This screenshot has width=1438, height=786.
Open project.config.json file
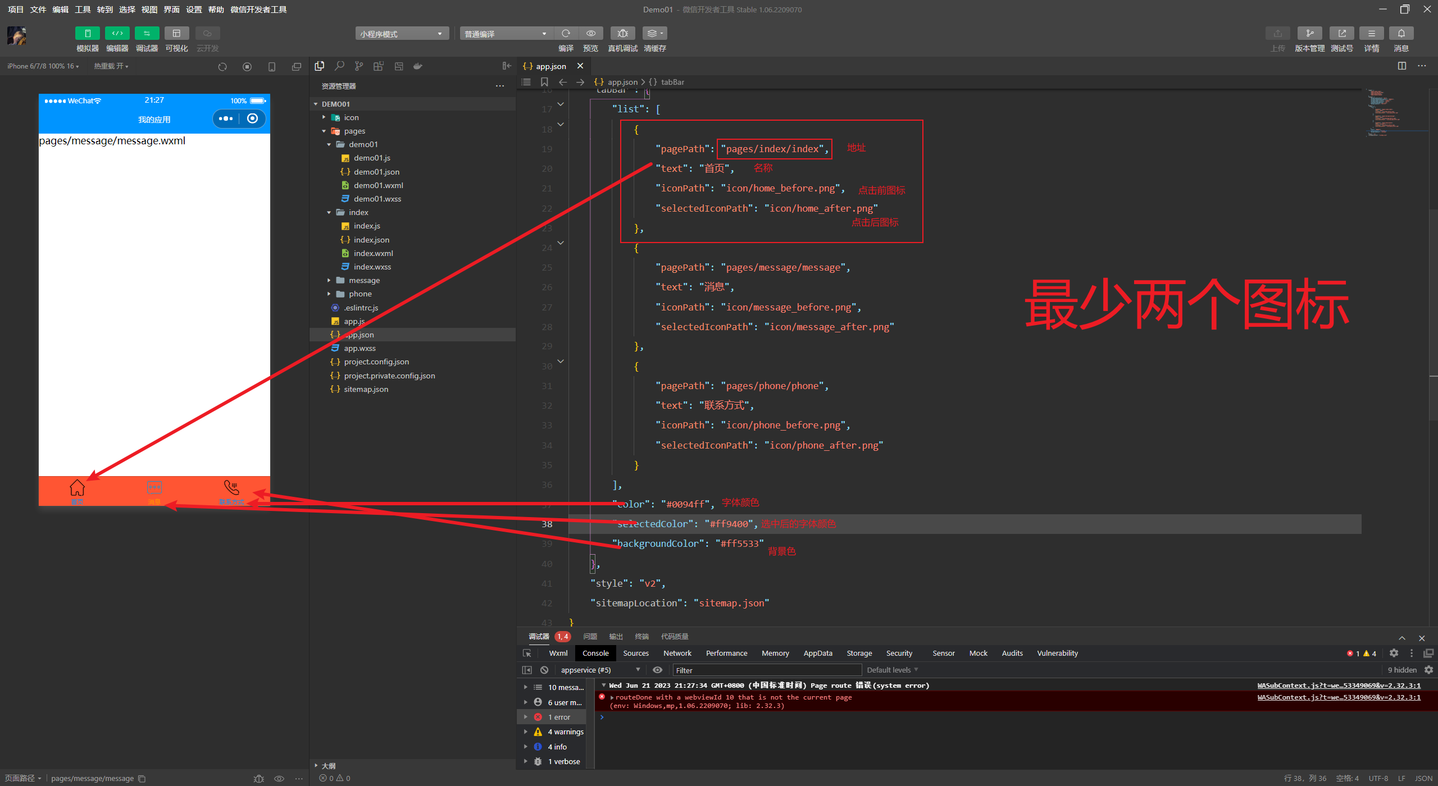tap(376, 362)
